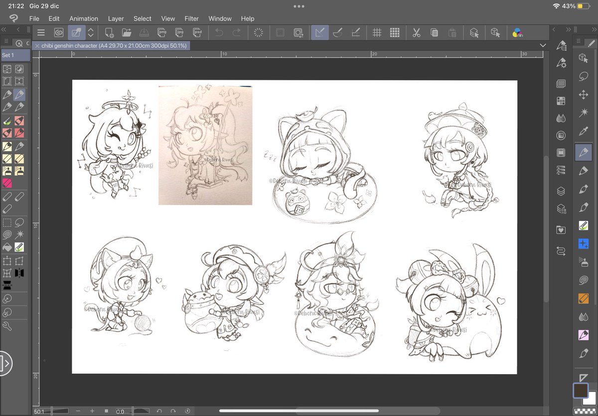Open the wrench settings icon on left

(x=7, y=326)
